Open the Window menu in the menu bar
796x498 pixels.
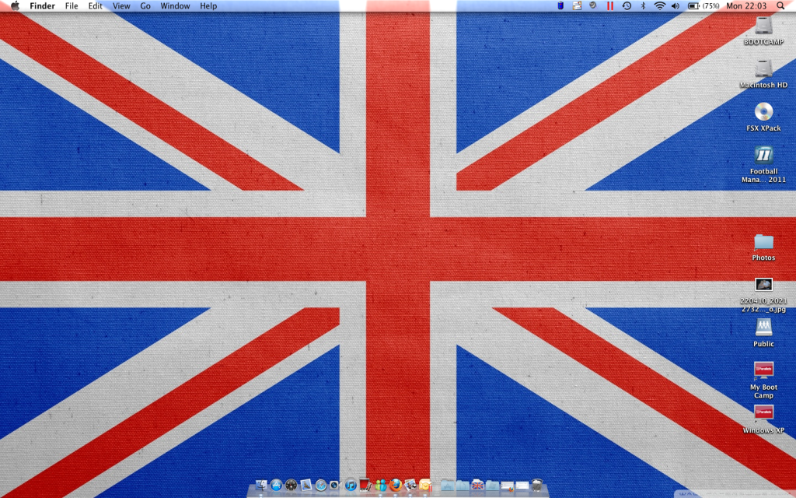(175, 5)
